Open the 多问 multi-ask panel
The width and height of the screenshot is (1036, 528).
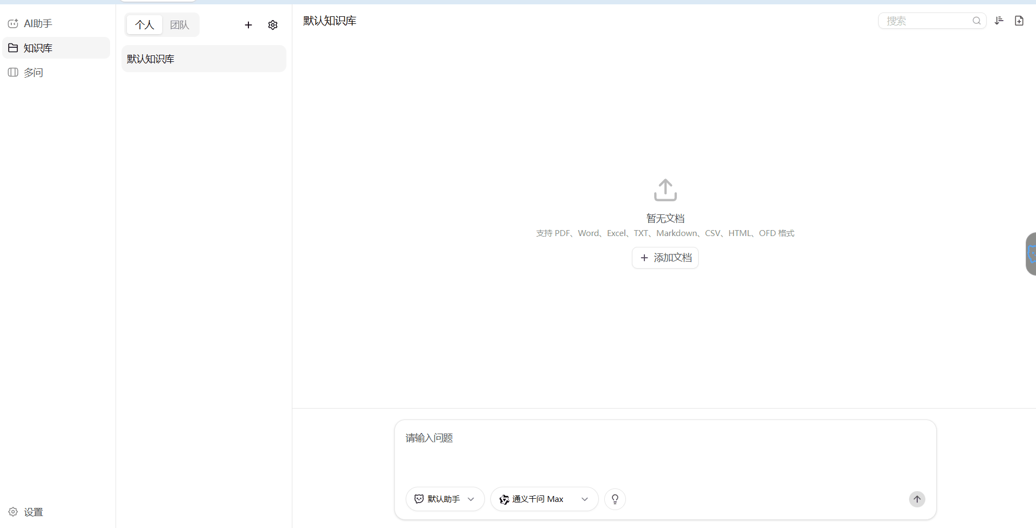pyautogui.click(x=34, y=72)
